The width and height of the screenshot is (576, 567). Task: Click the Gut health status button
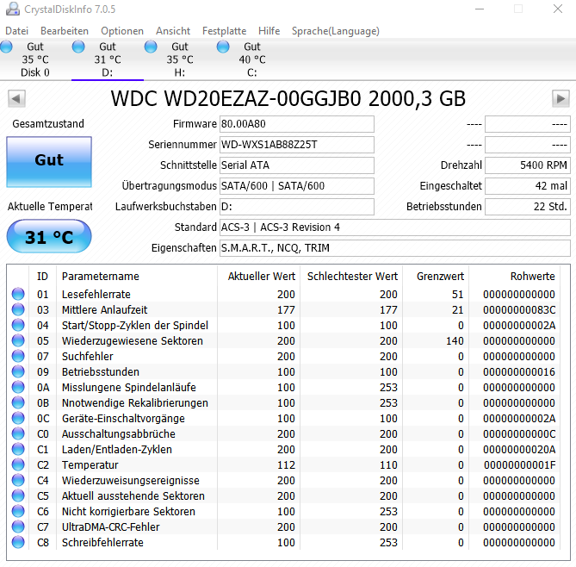tap(49, 162)
